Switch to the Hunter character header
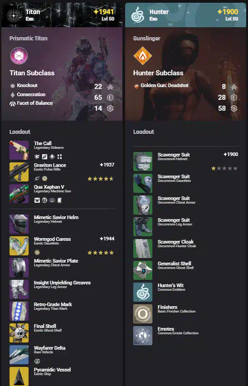Viewport: 248px width, 386px height. 185,15
